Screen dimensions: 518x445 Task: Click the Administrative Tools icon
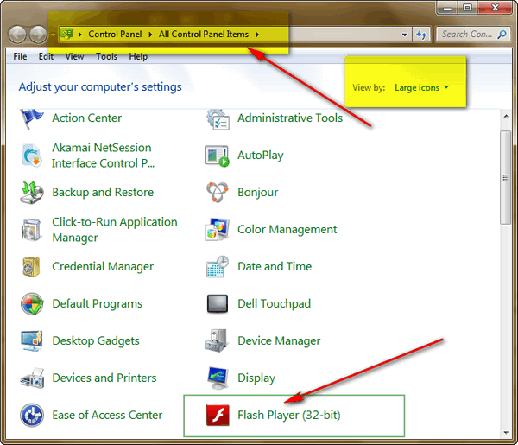coord(218,119)
